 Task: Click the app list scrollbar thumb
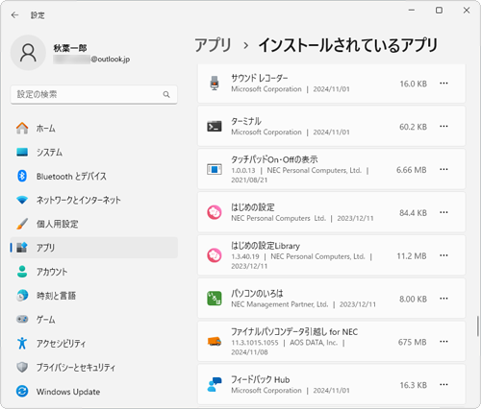pyautogui.click(x=477, y=325)
